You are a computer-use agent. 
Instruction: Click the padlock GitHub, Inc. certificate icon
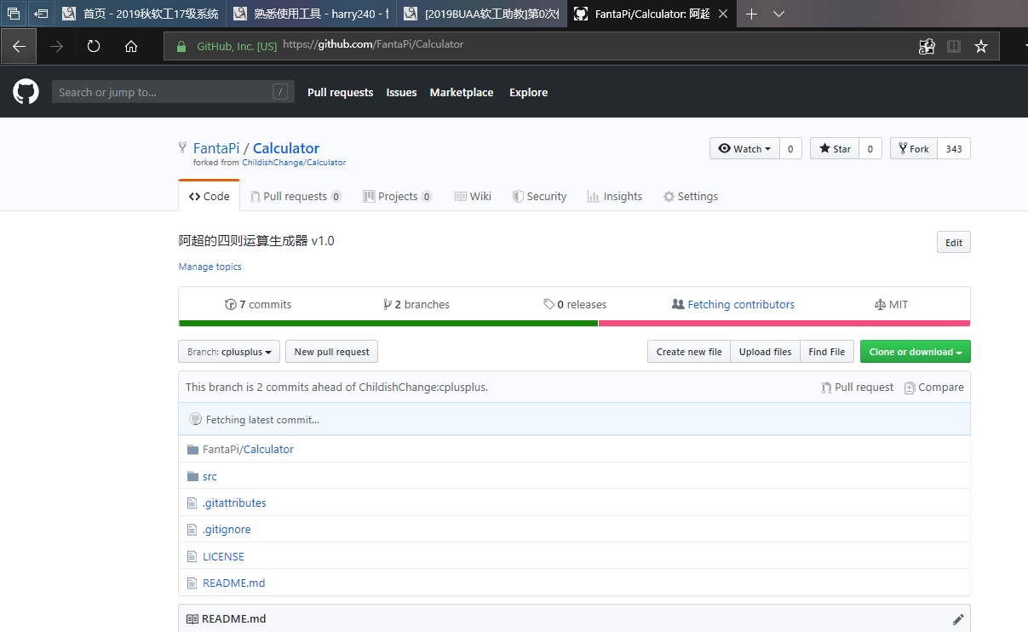[x=181, y=47]
